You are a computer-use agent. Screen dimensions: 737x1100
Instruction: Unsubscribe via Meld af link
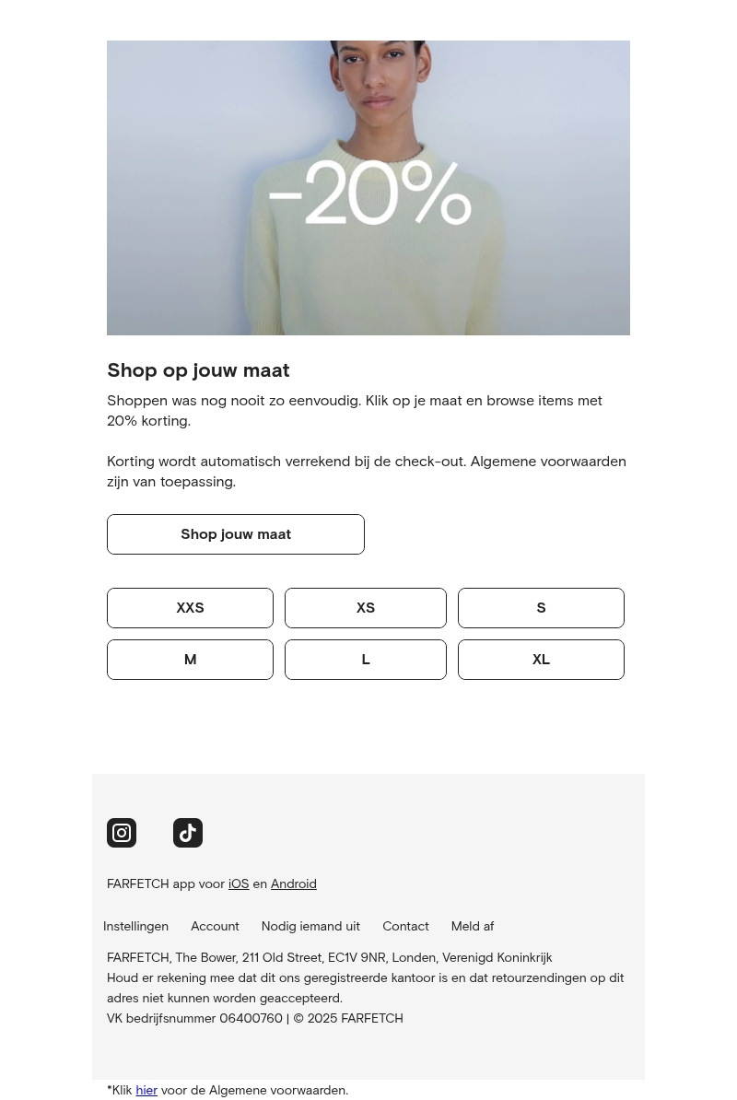tap(473, 926)
